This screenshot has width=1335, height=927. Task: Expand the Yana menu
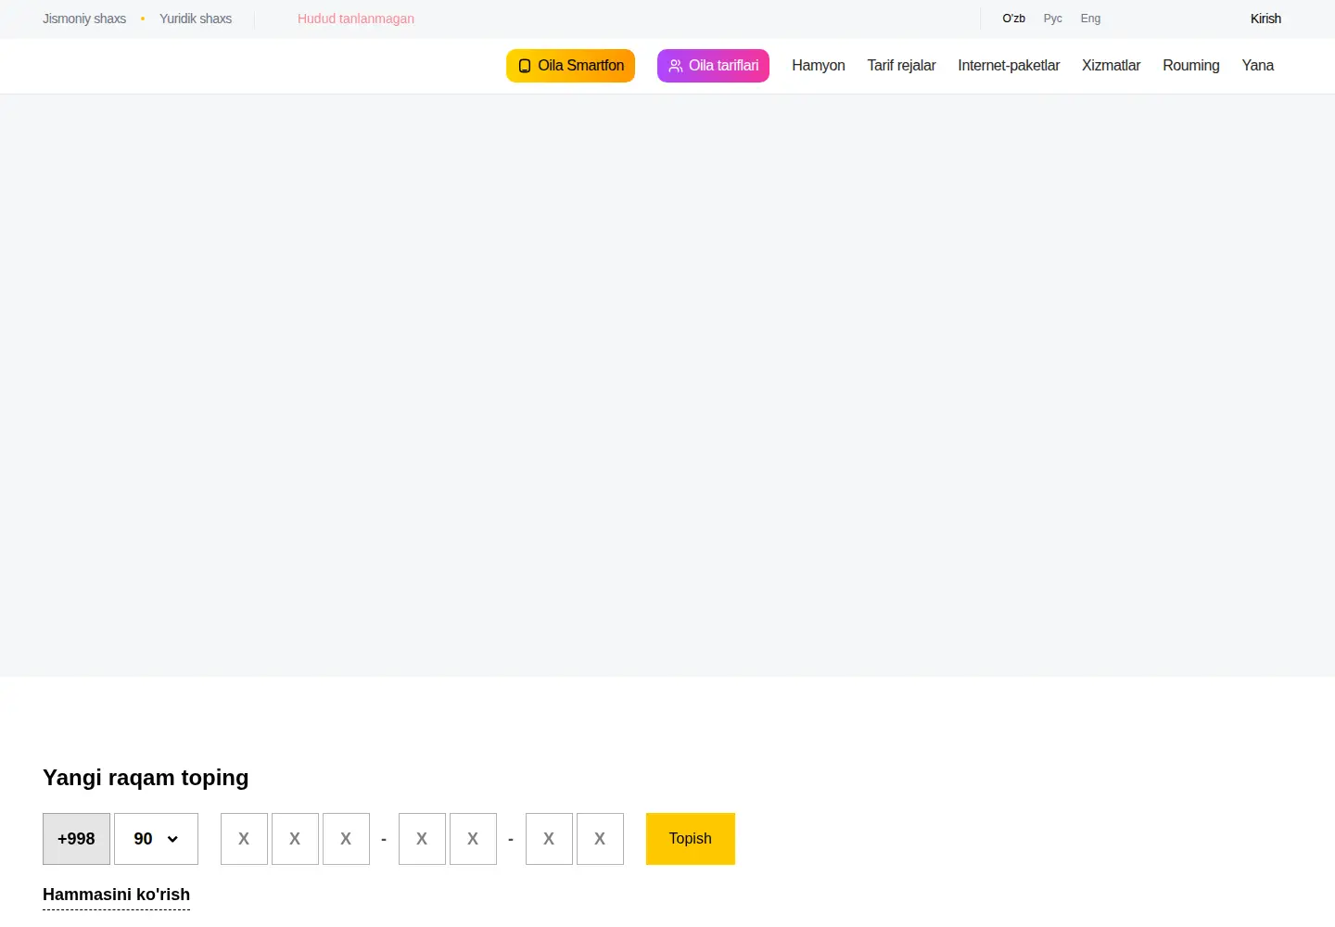pyautogui.click(x=1258, y=66)
